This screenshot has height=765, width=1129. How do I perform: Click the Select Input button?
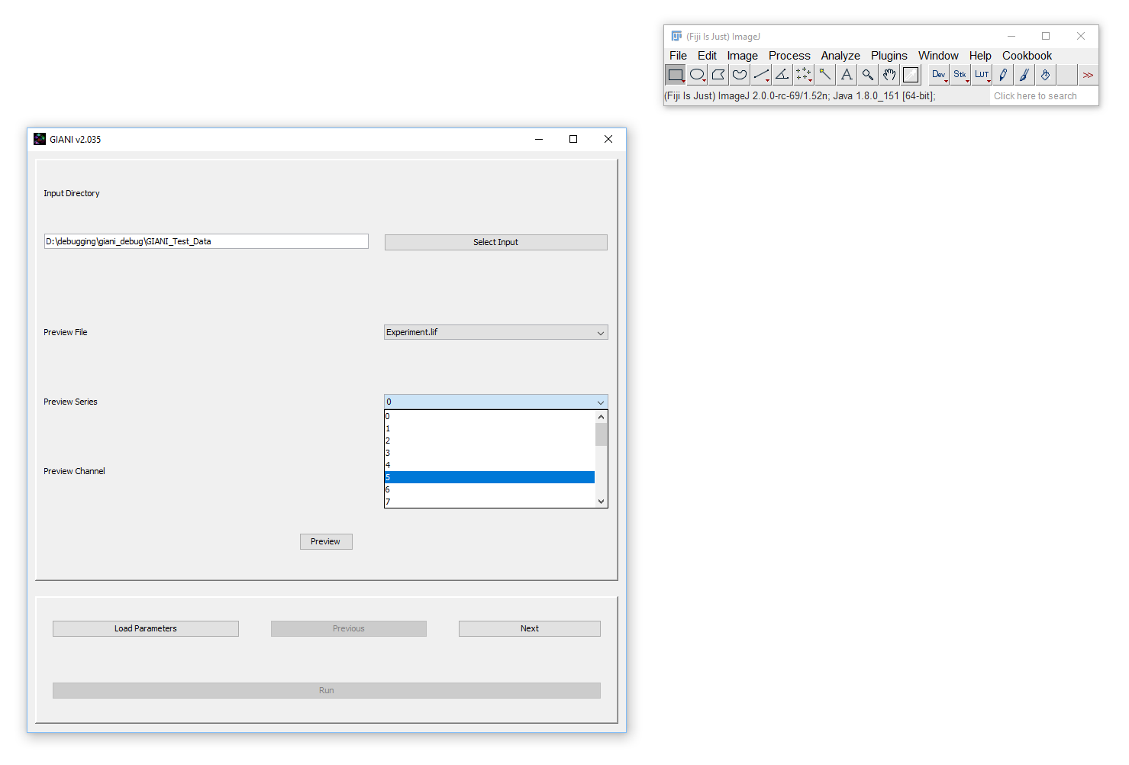click(x=496, y=242)
